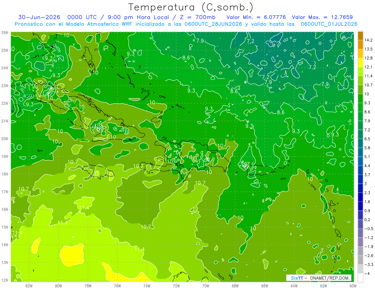Click the '24N' latitude axis label

click(4, 68)
